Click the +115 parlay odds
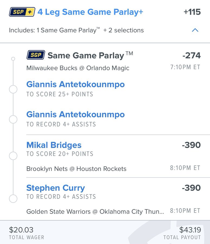 coord(192,12)
